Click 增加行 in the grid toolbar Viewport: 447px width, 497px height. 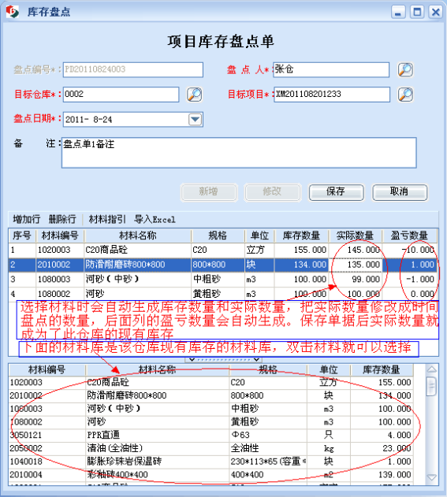[26, 219]
